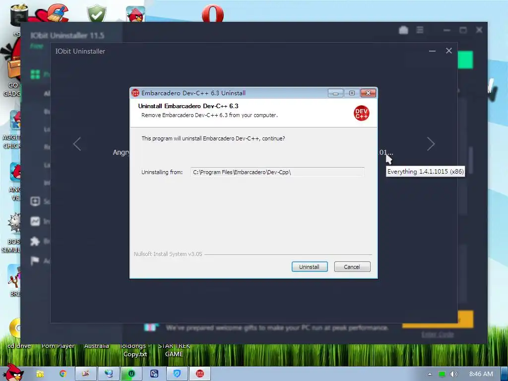The image size is (508, 381).
Task: Minimize the inner IObit Uninstaller panel
Action: pyautogui.click(x=432, y=51)
